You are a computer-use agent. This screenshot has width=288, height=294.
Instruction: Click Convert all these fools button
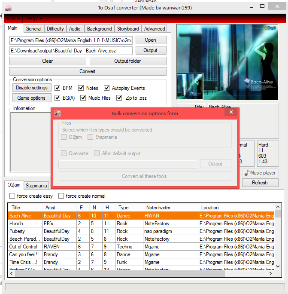pyautogui.click(x=145, y=176)
